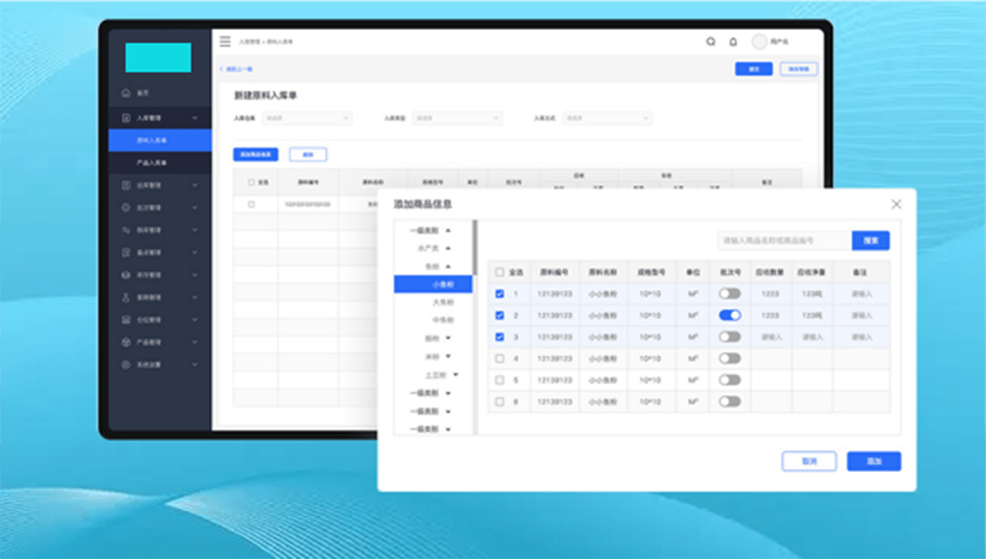Click the outlined 删除 button above the table
Screen dimensions: 986x559
tap(307, 154)
